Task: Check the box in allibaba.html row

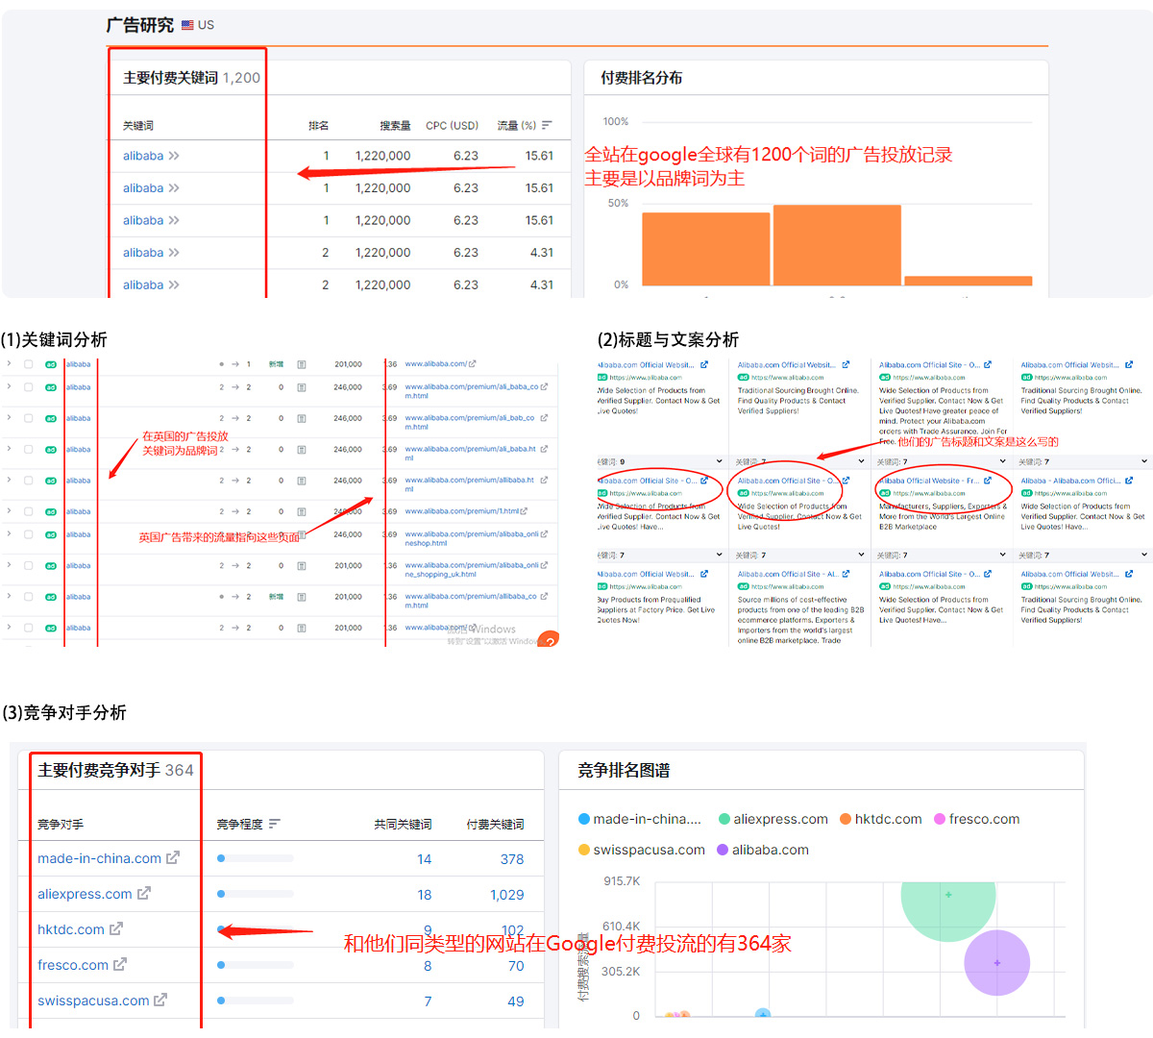Action: coord(28,481)
